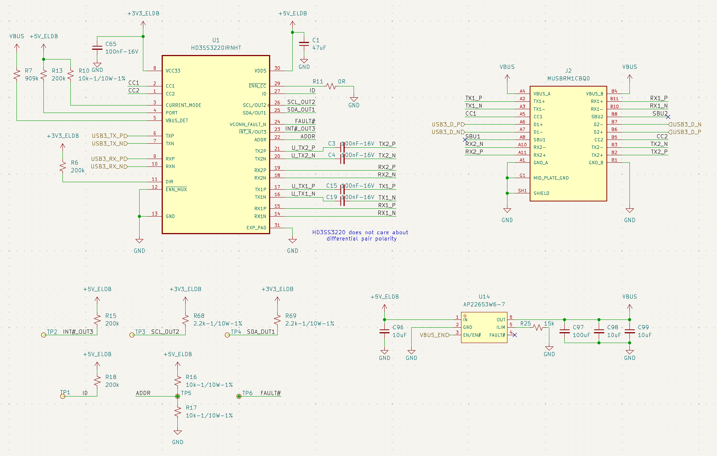Viewport: 717px width, 456px height.
Task: Click the differential pair polarity note text
Action: (x=360, y=235)
